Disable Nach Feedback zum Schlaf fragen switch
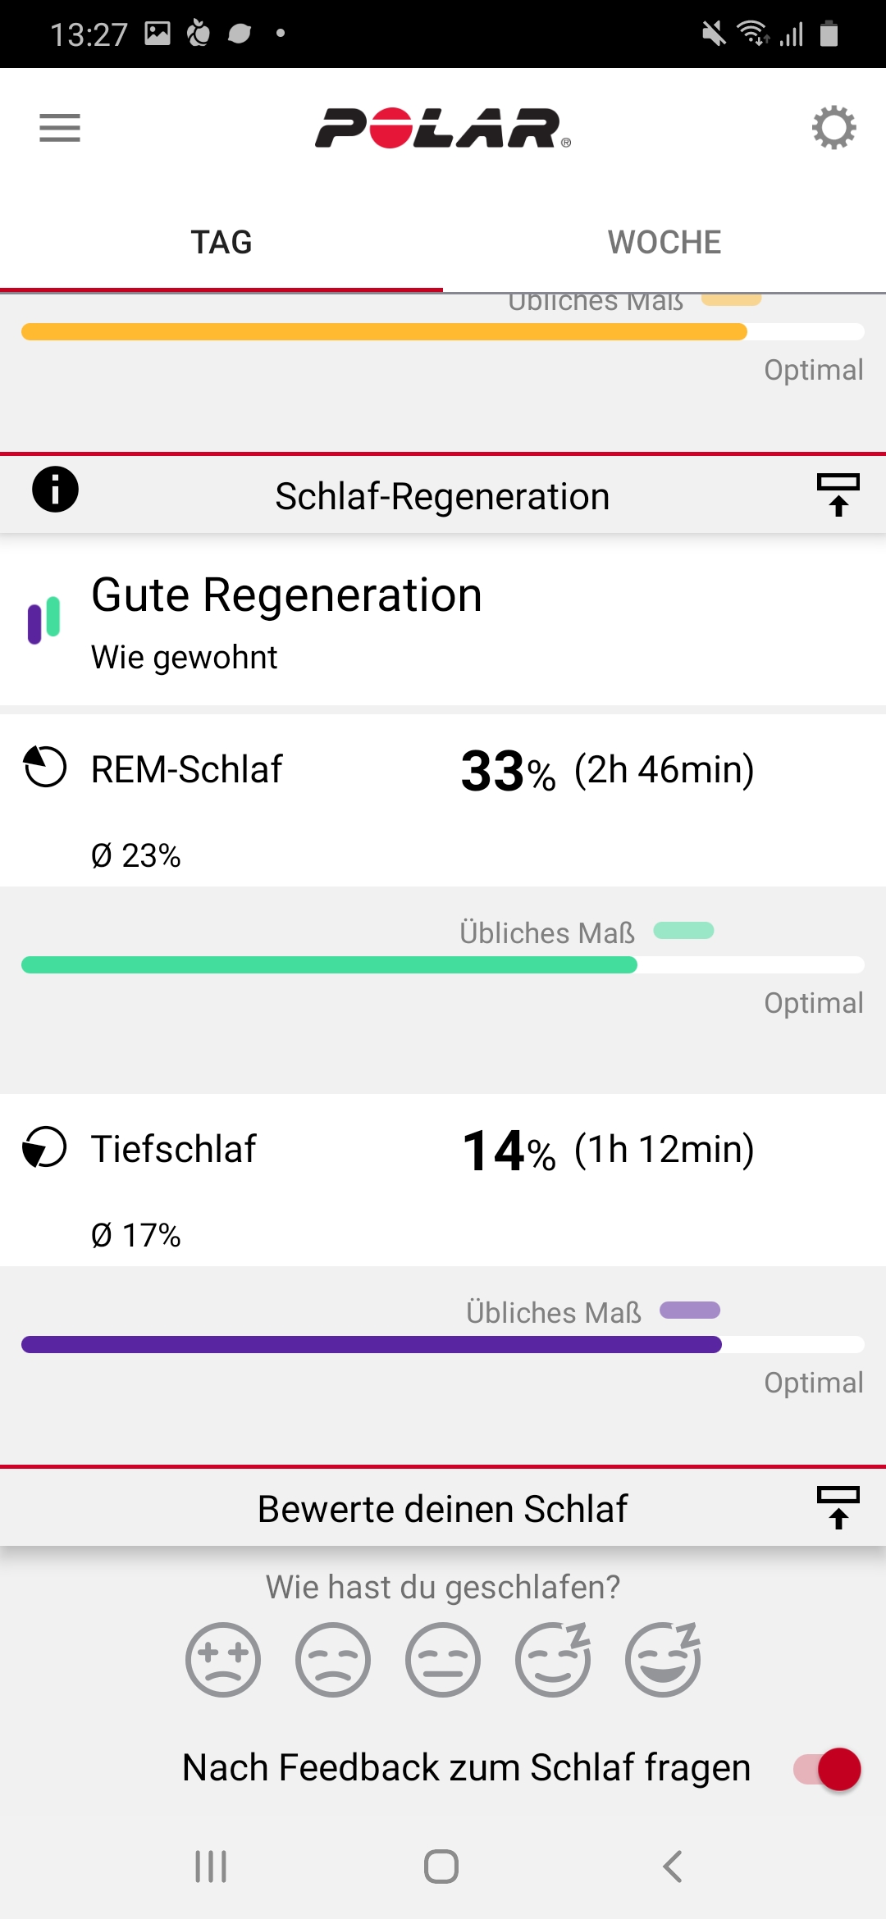This screenshot has height=1919, width=886. click(827, 1769)
